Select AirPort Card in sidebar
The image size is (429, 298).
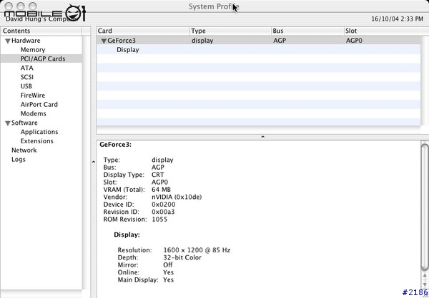point(39,105)
